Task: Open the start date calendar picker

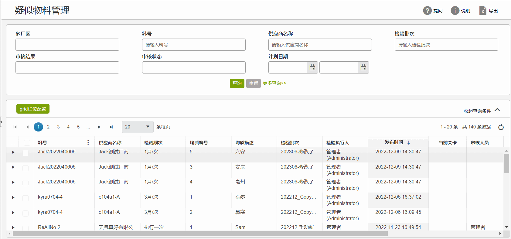Action: [312, 67]
